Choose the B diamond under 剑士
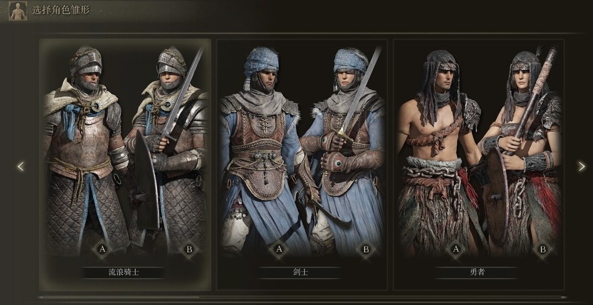Viewport: 593px width, 305px height. tap(366, 249)
